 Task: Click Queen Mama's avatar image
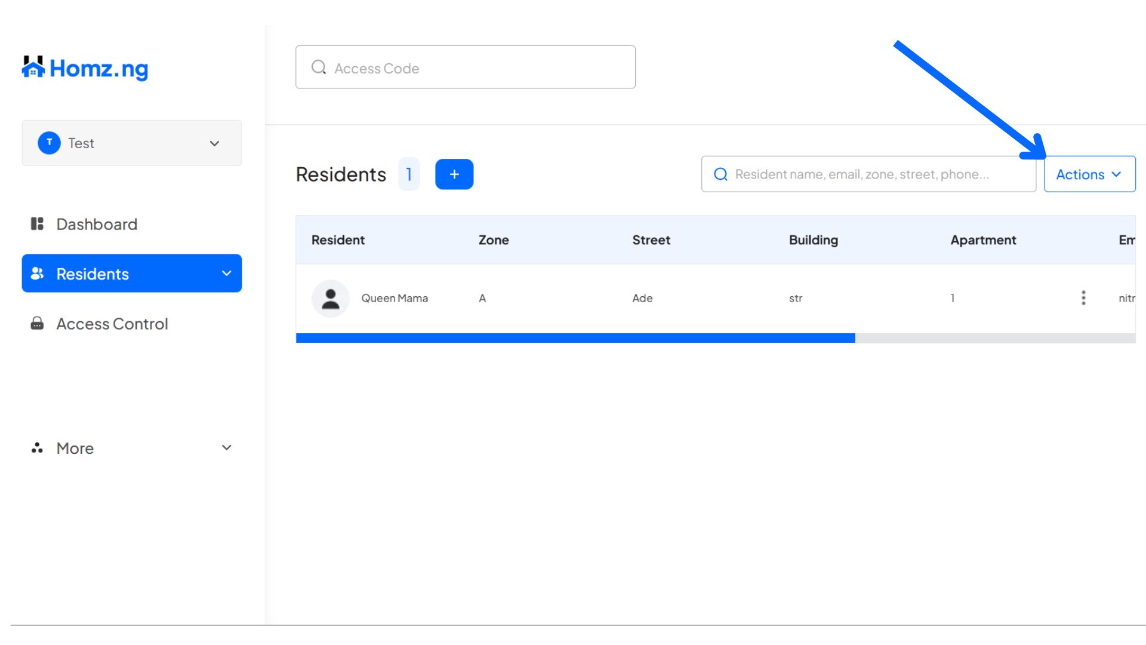330,298
